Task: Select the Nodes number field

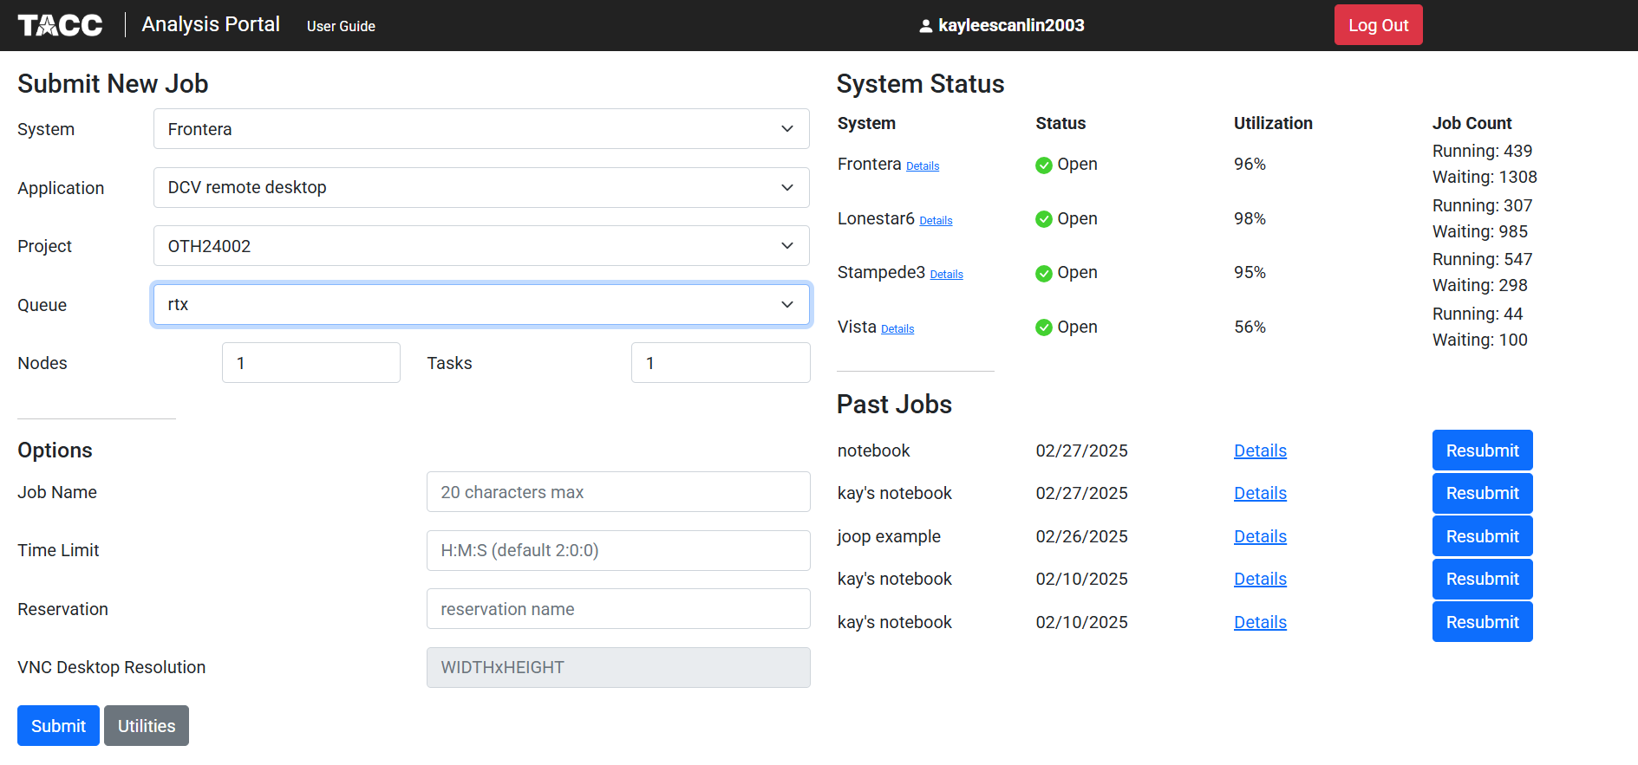Action: click(x=311, y=363)
